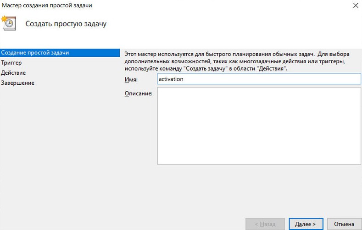The width and height of the screenshot is (362, 230).
Task: Click empty sidebar area below 'Завершение'
Action: 60,151
